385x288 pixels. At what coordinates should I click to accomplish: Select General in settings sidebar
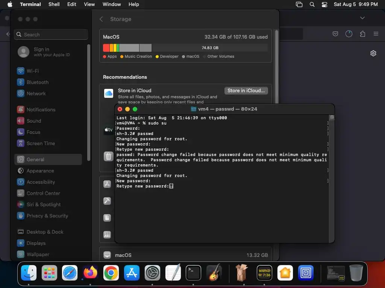click(x=48, y=159)
